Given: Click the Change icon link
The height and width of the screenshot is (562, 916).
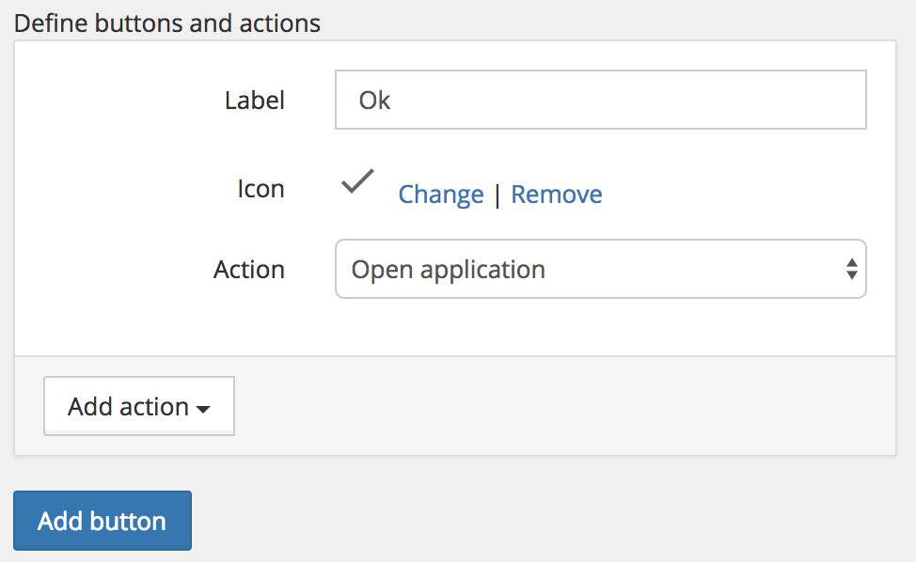Looking at the screenshot, I should 441,195.
